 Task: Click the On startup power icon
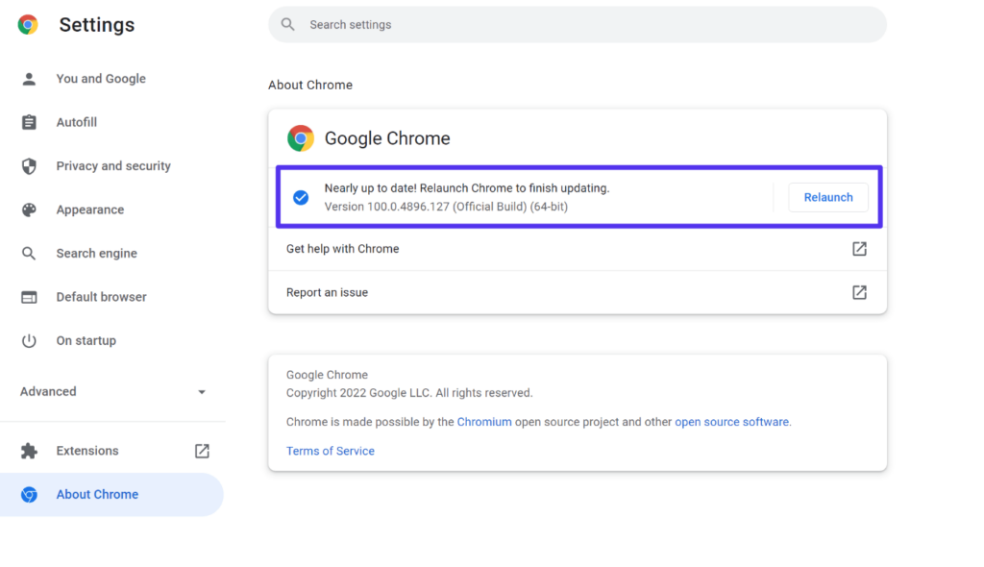click(30, 340)
